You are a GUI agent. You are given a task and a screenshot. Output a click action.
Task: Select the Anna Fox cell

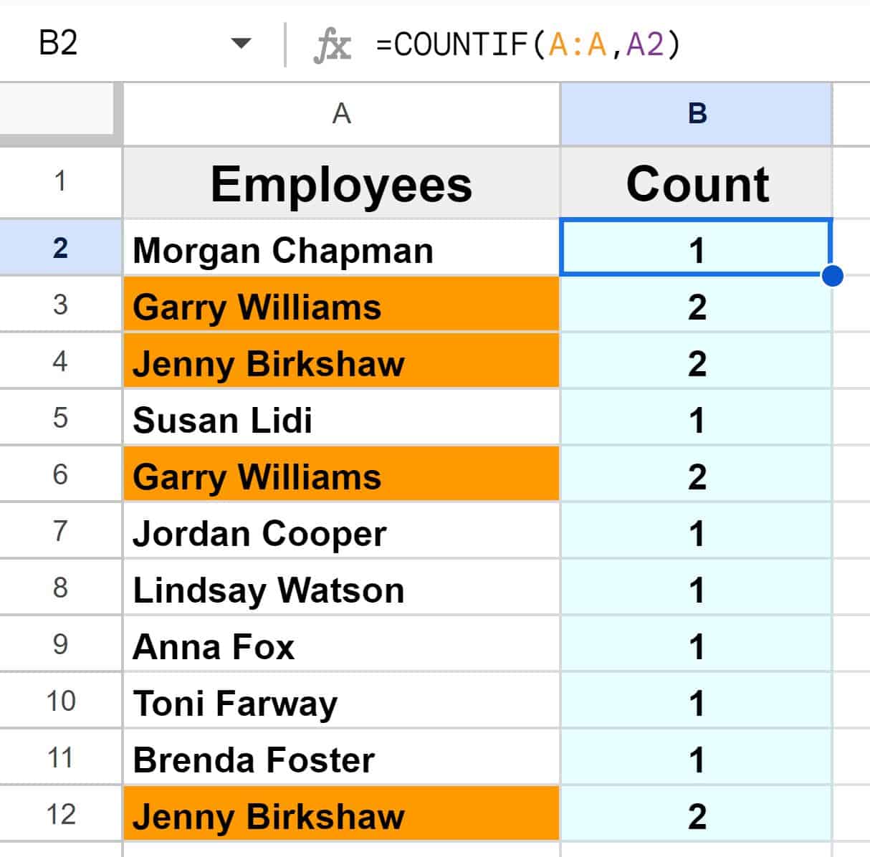[x=340, y=646]
